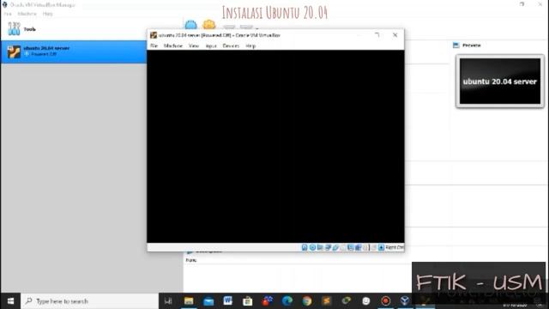
Task: Click the smiley face taskbar icon
Action: [x=366, y=301]
